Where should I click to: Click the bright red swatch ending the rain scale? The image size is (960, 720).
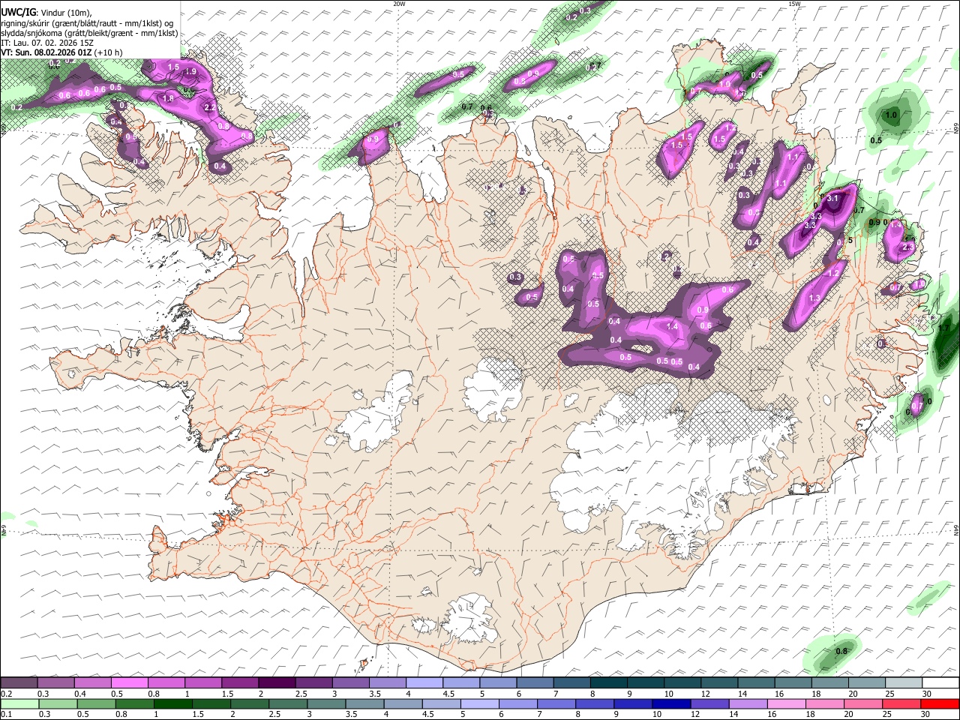tap(940, 704)
